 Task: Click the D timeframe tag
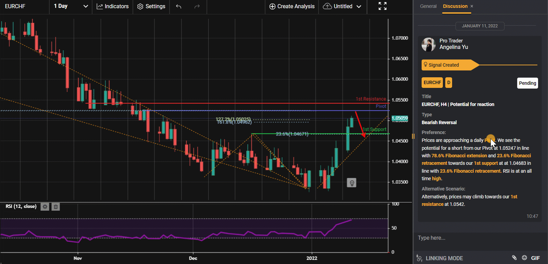(449, 83)
